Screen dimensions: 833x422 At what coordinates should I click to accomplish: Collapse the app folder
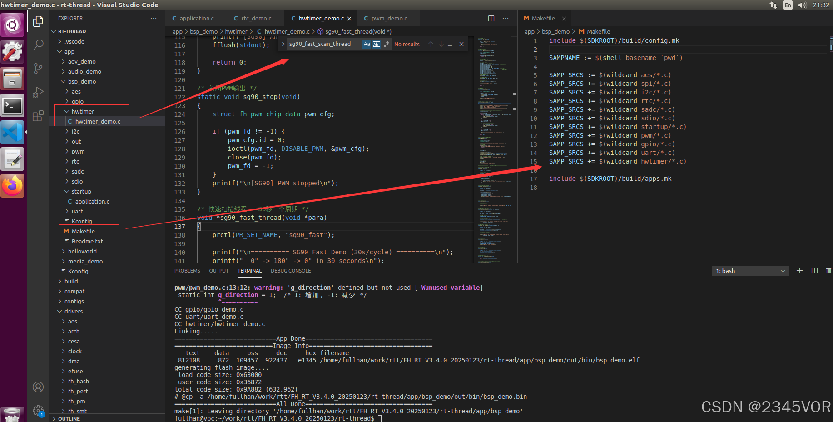tap(107, 51)
